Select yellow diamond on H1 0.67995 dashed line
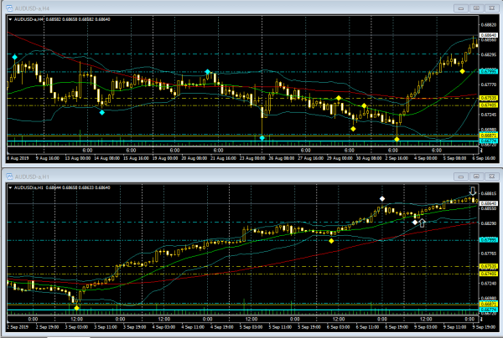This screenshot has width=503, height=338. pos(331,241)
